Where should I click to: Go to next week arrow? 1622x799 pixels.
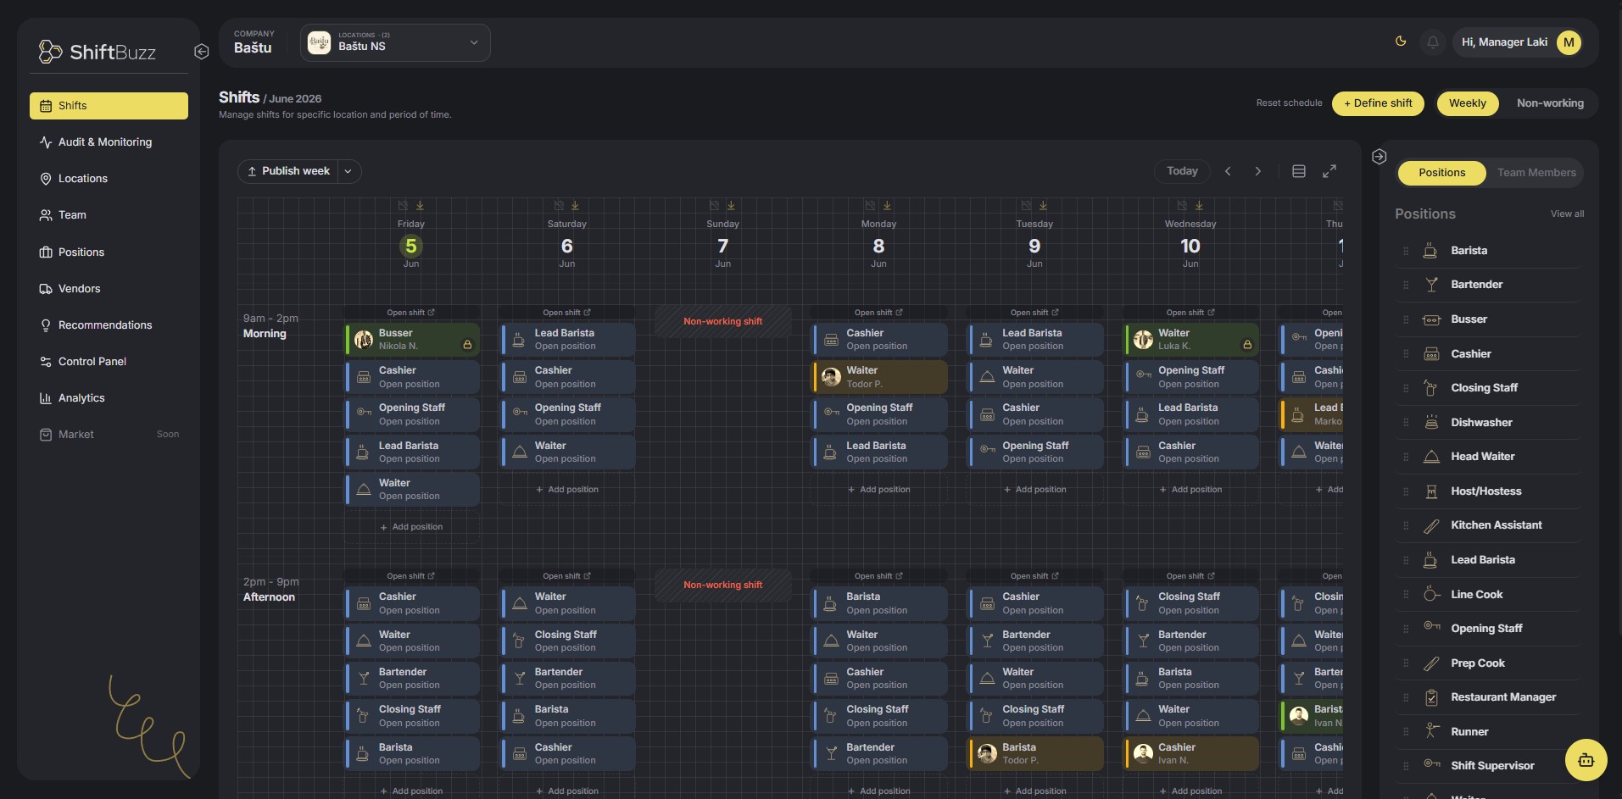click(1258, 171)
